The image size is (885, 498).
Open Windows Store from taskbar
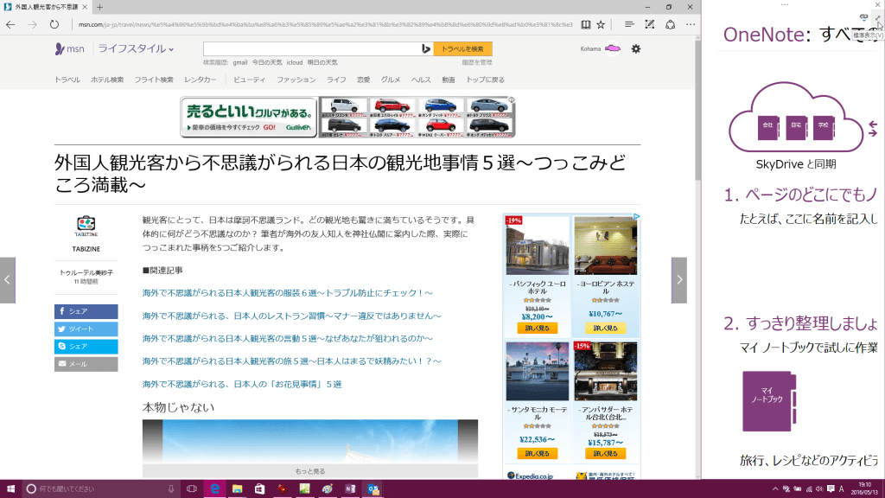(x=259, y=489)
